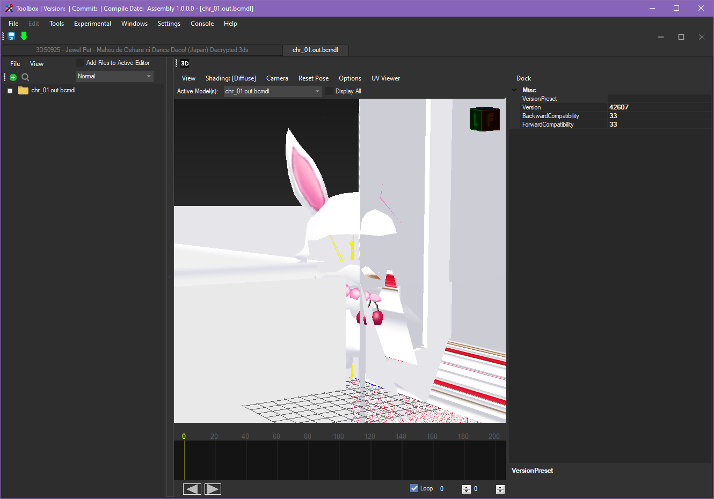Open the Normal mode dropdown
This screenshot has height=499, width=714.
115,76
